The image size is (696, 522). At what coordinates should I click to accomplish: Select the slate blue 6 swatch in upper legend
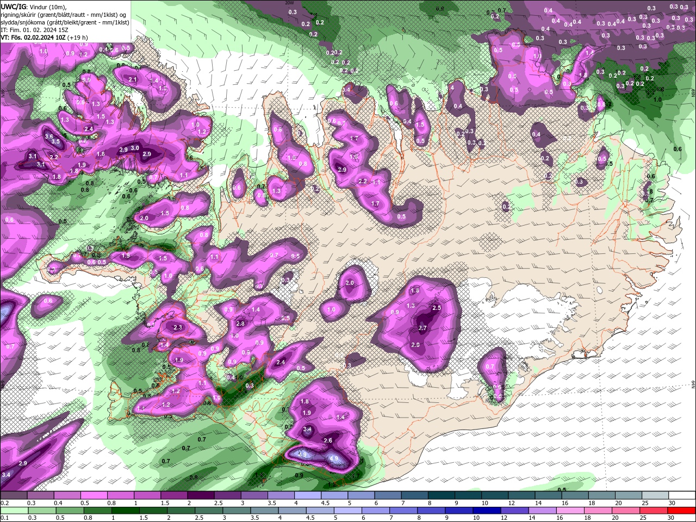388,495
